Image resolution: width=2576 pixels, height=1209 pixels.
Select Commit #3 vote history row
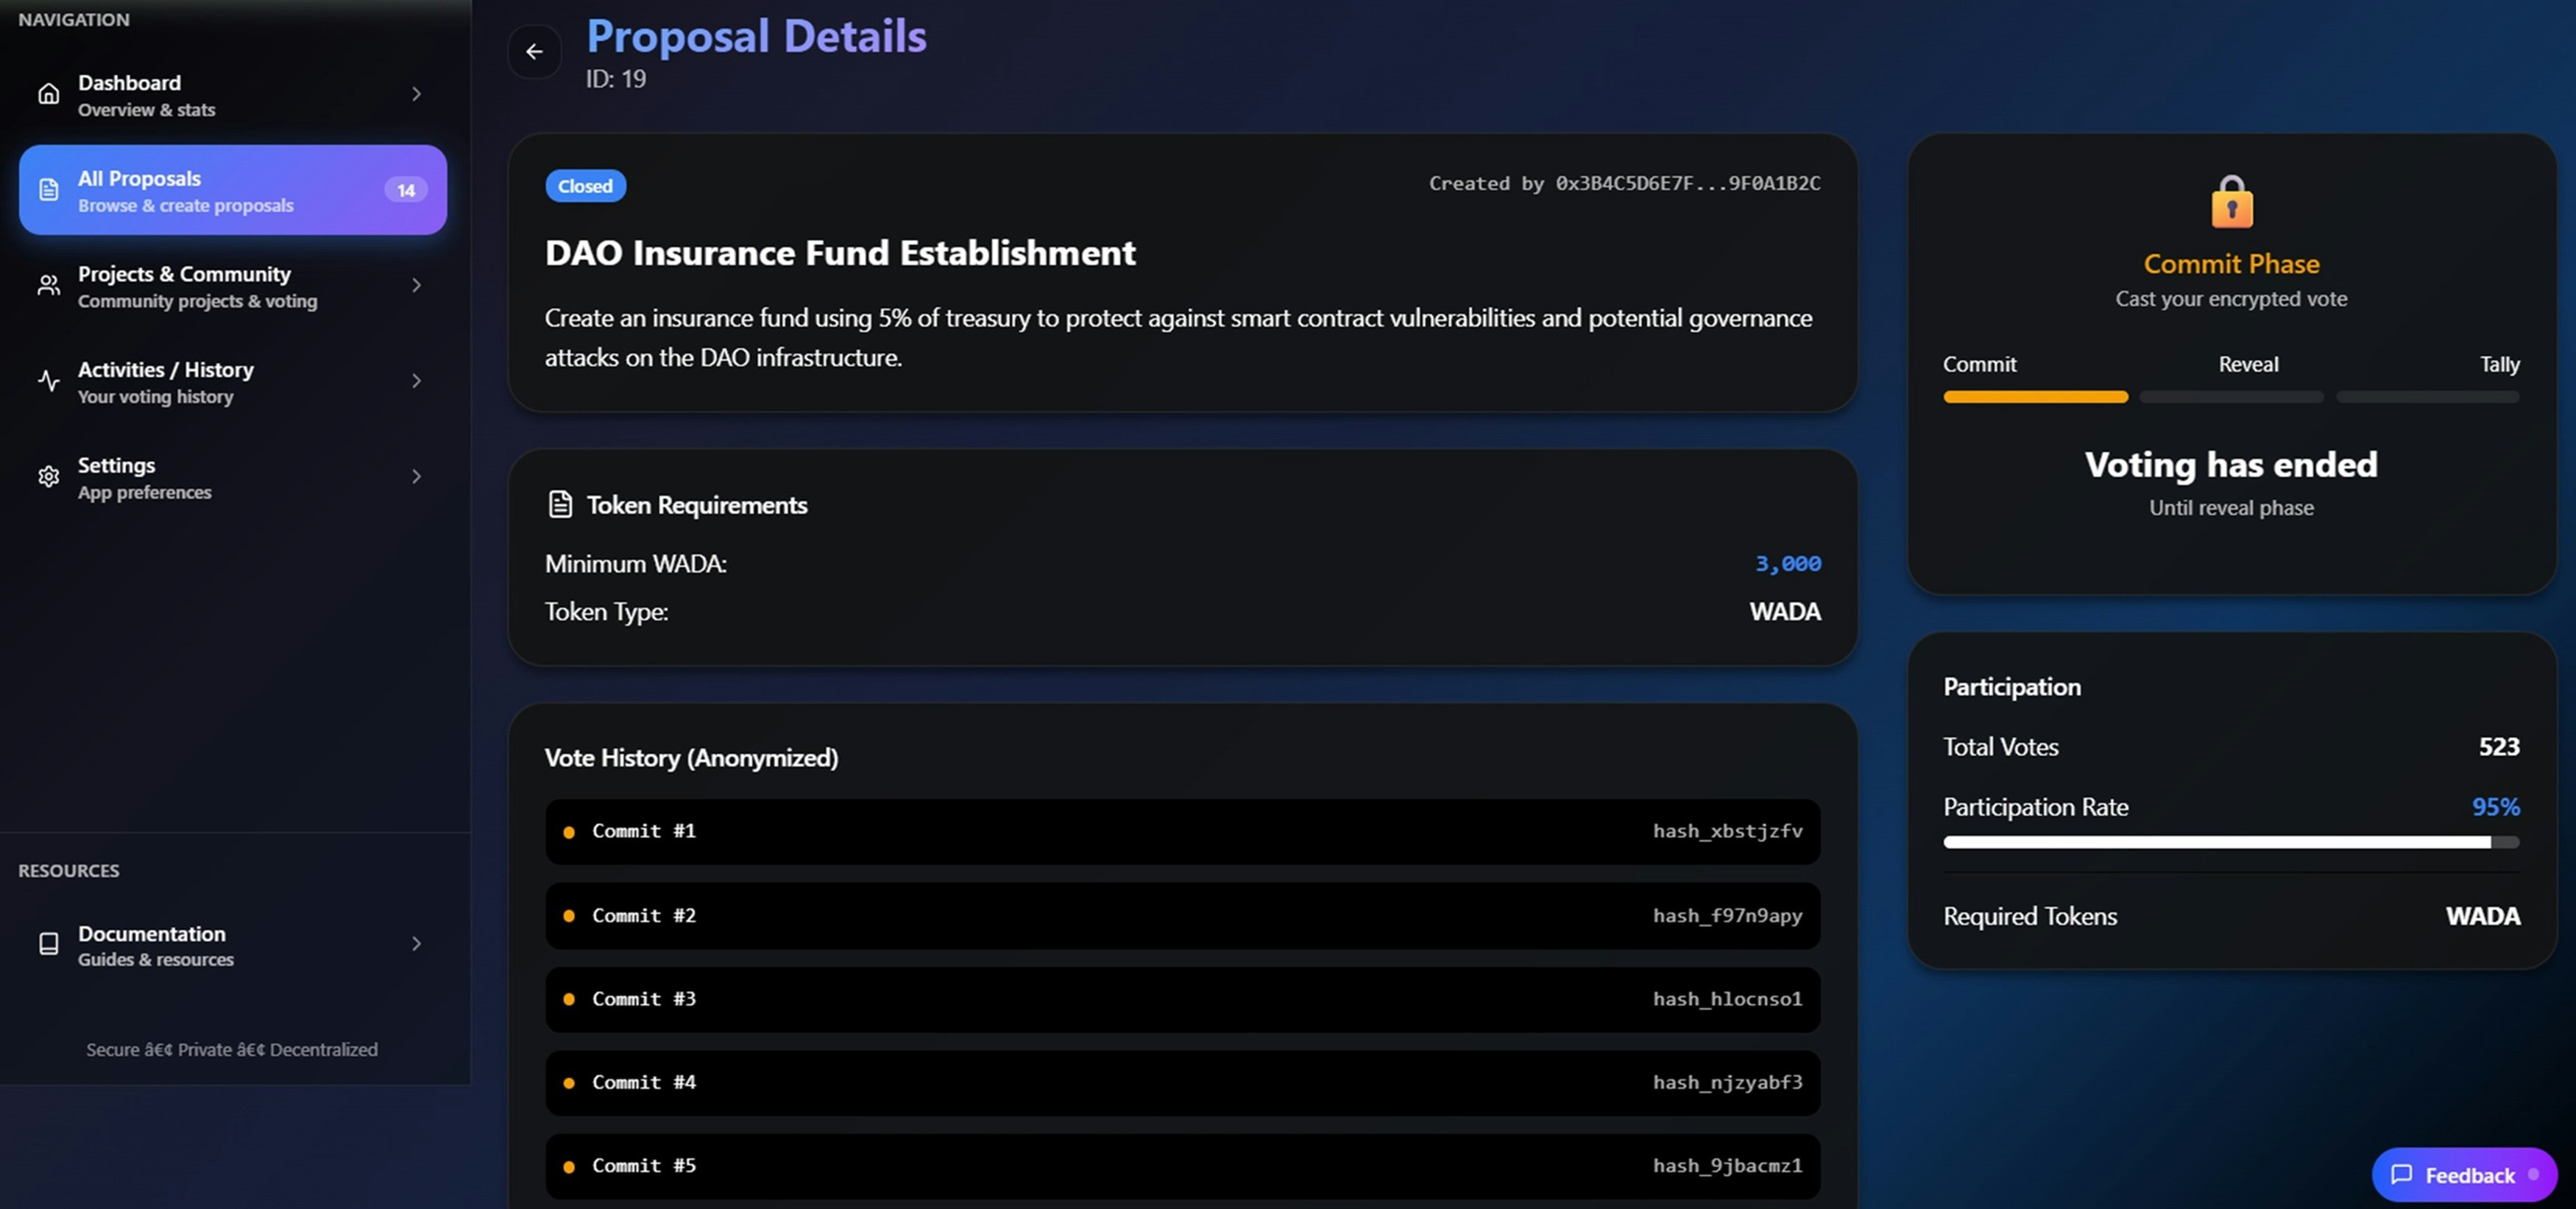1181,999
